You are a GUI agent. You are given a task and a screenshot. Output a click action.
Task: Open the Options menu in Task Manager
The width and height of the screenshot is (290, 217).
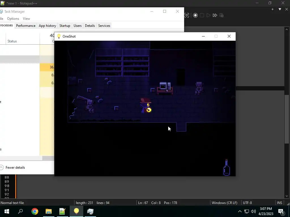pyautogui.click(x=13, y=19)
